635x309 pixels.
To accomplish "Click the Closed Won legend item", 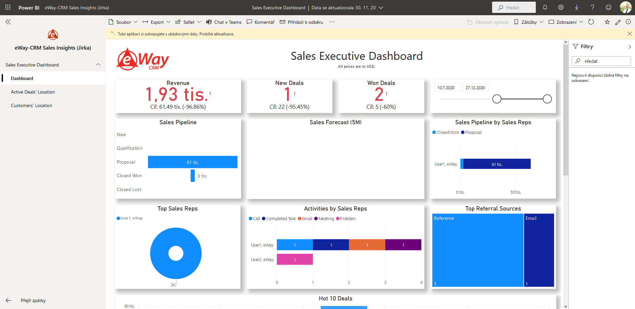I will [x=445, y=132].
